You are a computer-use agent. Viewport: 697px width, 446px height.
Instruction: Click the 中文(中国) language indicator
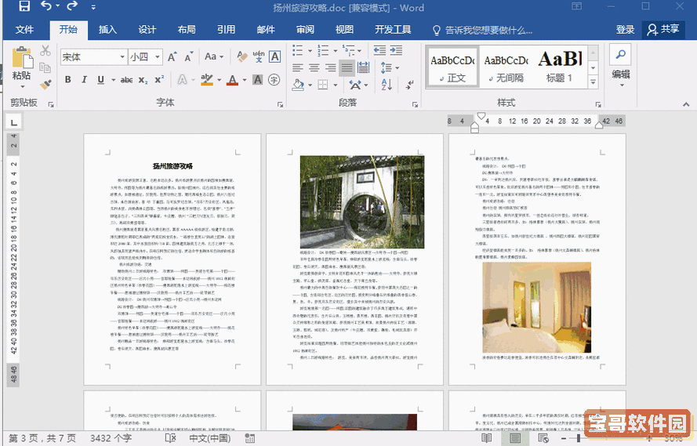click(x=210, y=438)
